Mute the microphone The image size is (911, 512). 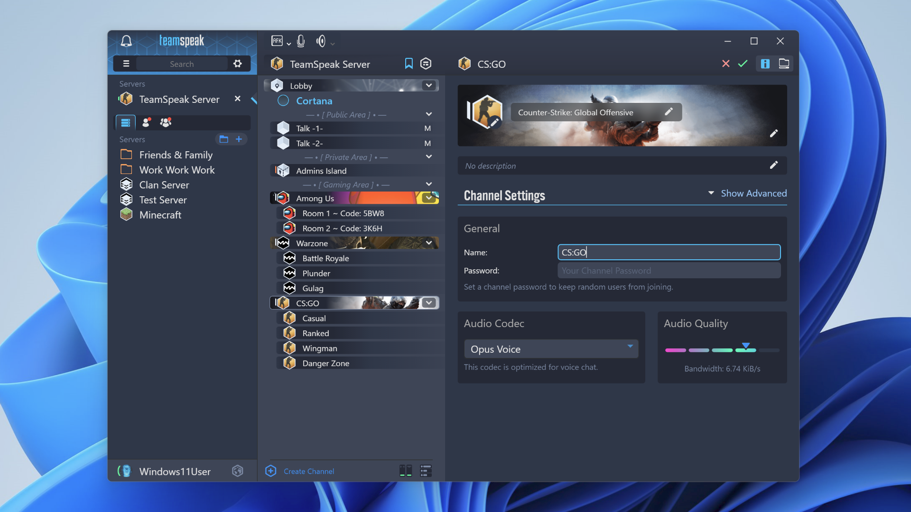(x=301, y=41)
